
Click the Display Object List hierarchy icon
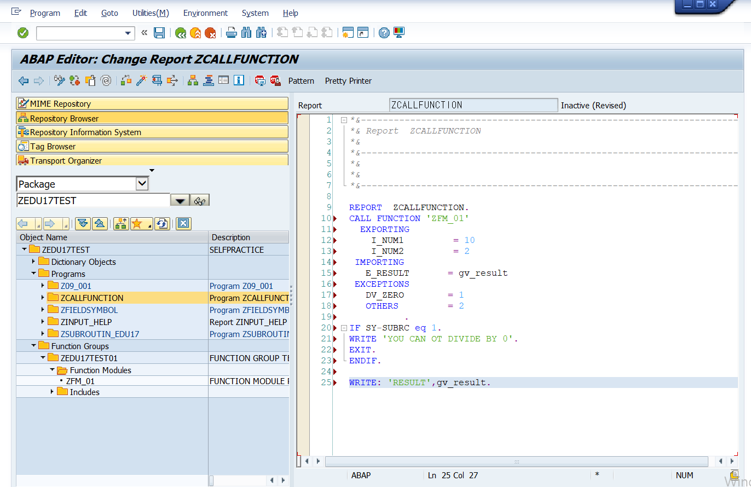pos(193,81)
